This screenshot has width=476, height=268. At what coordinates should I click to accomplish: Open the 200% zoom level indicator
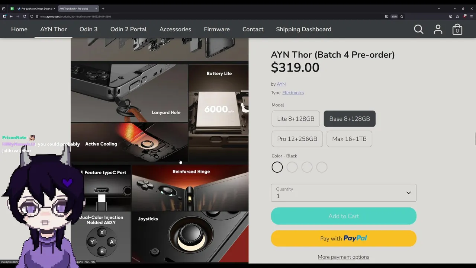click(394, 16)
